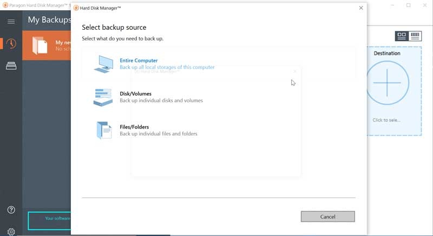
Task: Switch to list view layout
Action: pos(415,36)
